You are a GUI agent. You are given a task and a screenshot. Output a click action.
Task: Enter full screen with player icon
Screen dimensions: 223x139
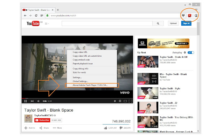tap(130, 101)
